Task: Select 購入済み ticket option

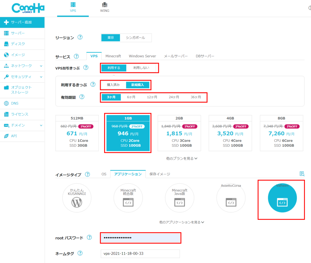Action: [113, 85]
